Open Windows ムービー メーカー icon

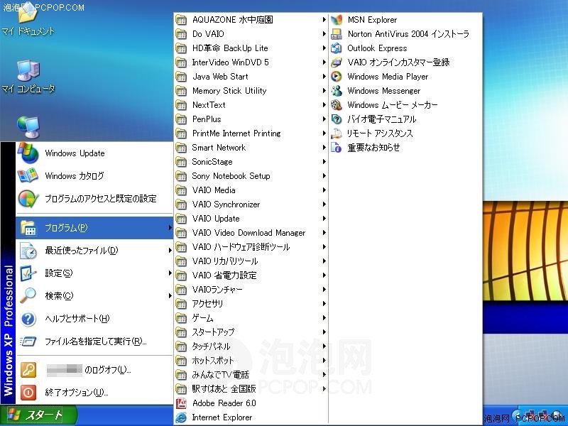337,105
